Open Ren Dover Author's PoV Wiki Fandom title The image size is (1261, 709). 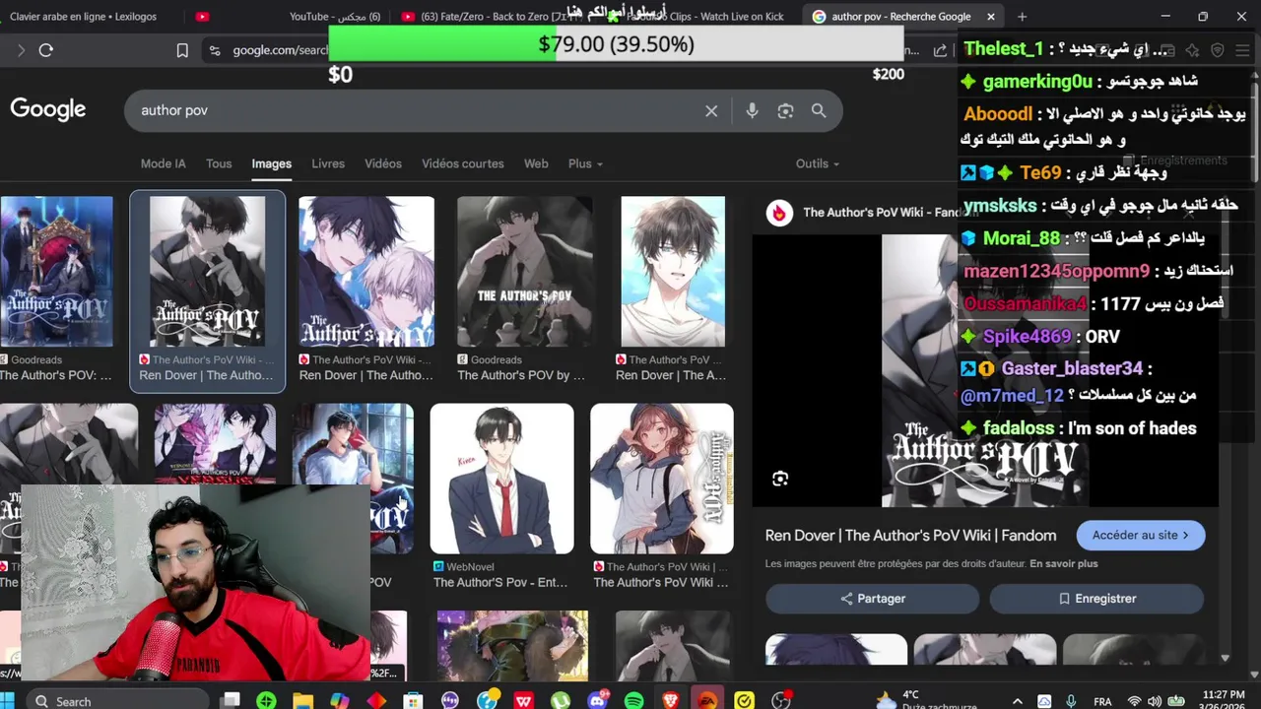coord(910,536)
